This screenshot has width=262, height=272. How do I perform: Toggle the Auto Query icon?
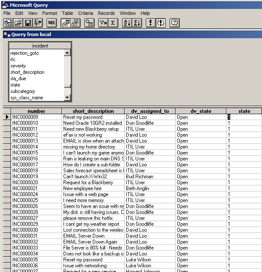(x=161, y=23)
